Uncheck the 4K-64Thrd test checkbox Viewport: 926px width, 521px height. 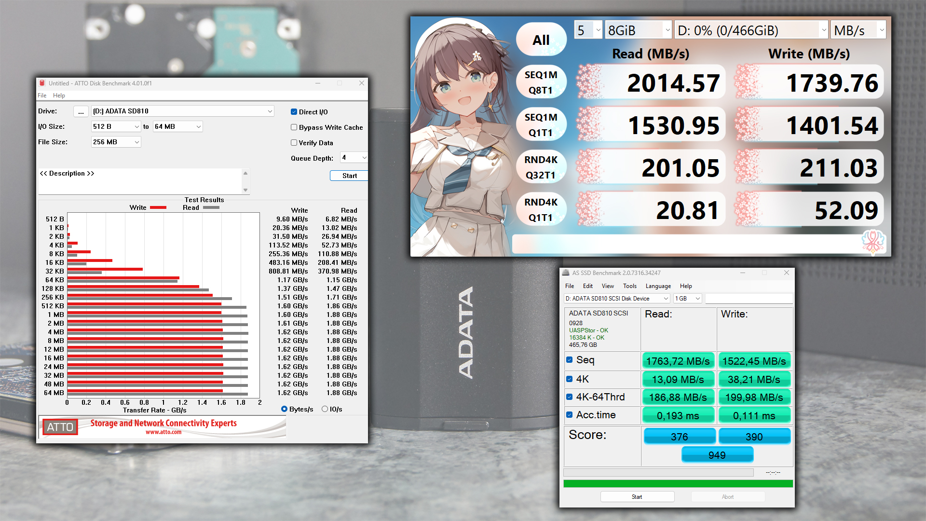[570, 397]
